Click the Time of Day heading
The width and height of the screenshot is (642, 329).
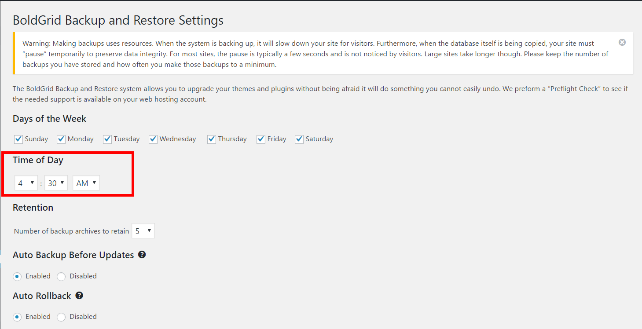(38, 160)
